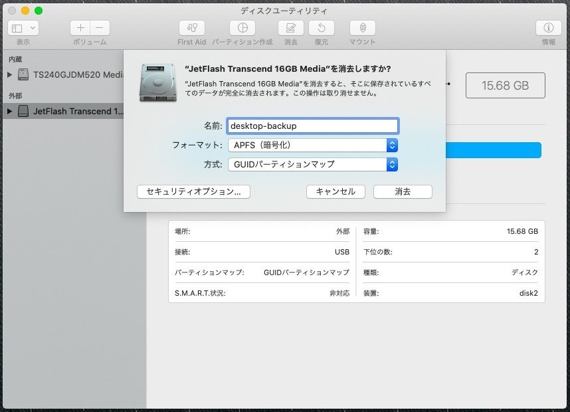The width and height of the screenshot is (570, 412).
Task: Click the restore (復元) toolbar icon
Action: click(322, 28)
